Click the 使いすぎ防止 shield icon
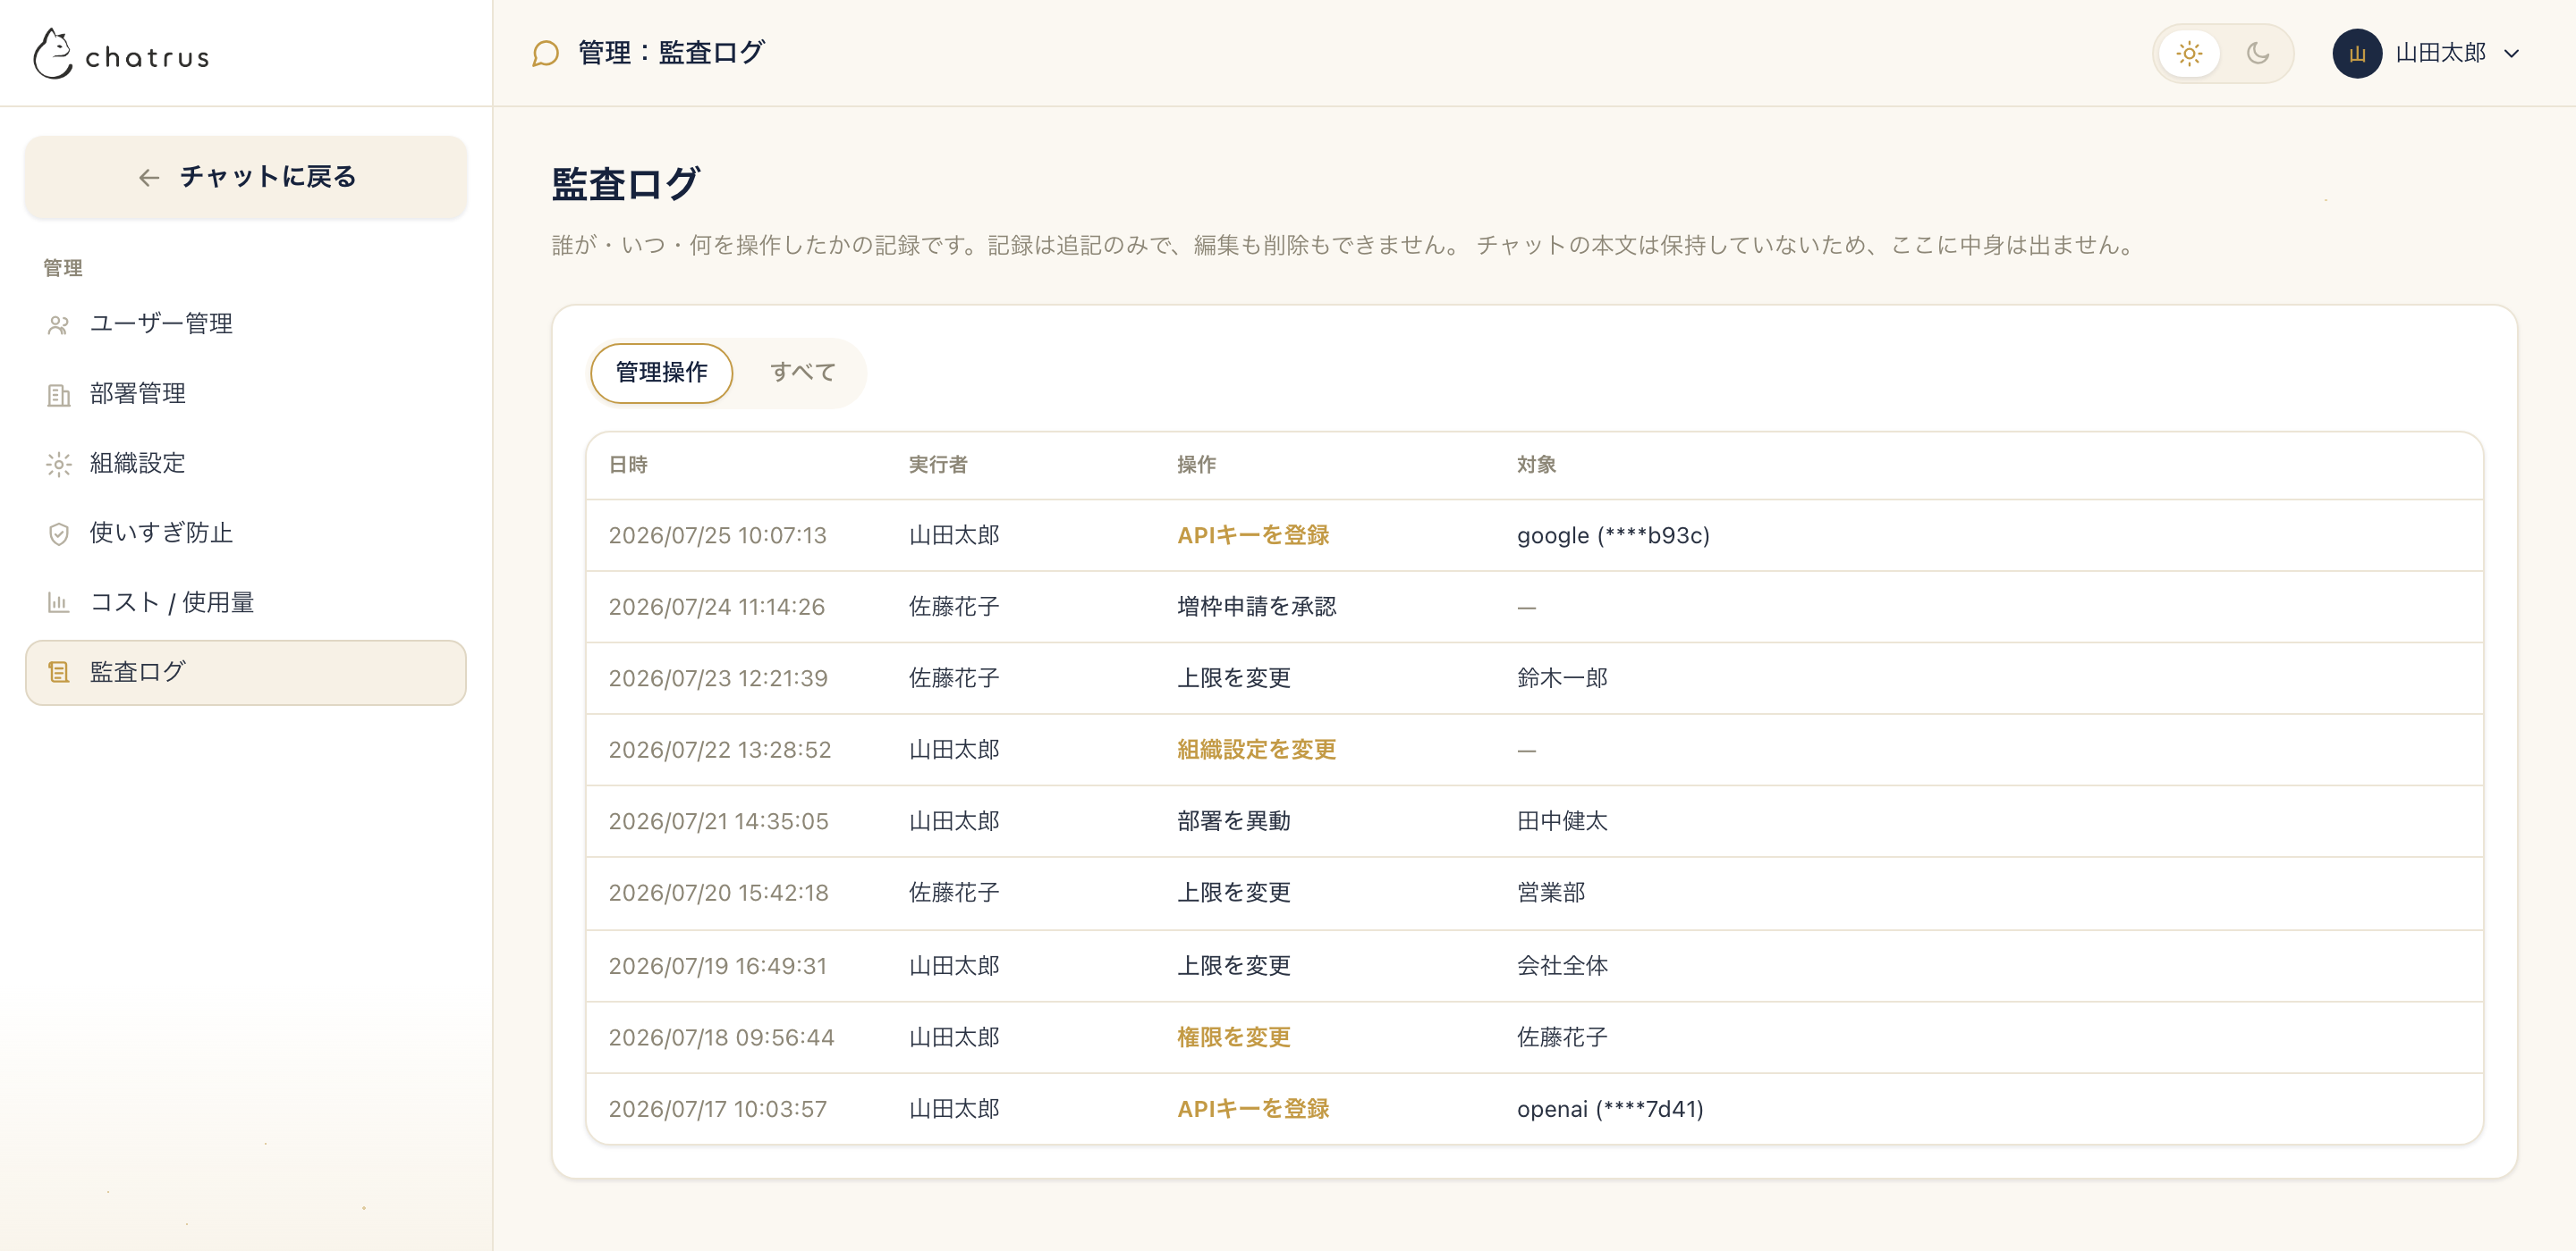The width and height of the screenshot is (2576, 1251). [58, 533]
